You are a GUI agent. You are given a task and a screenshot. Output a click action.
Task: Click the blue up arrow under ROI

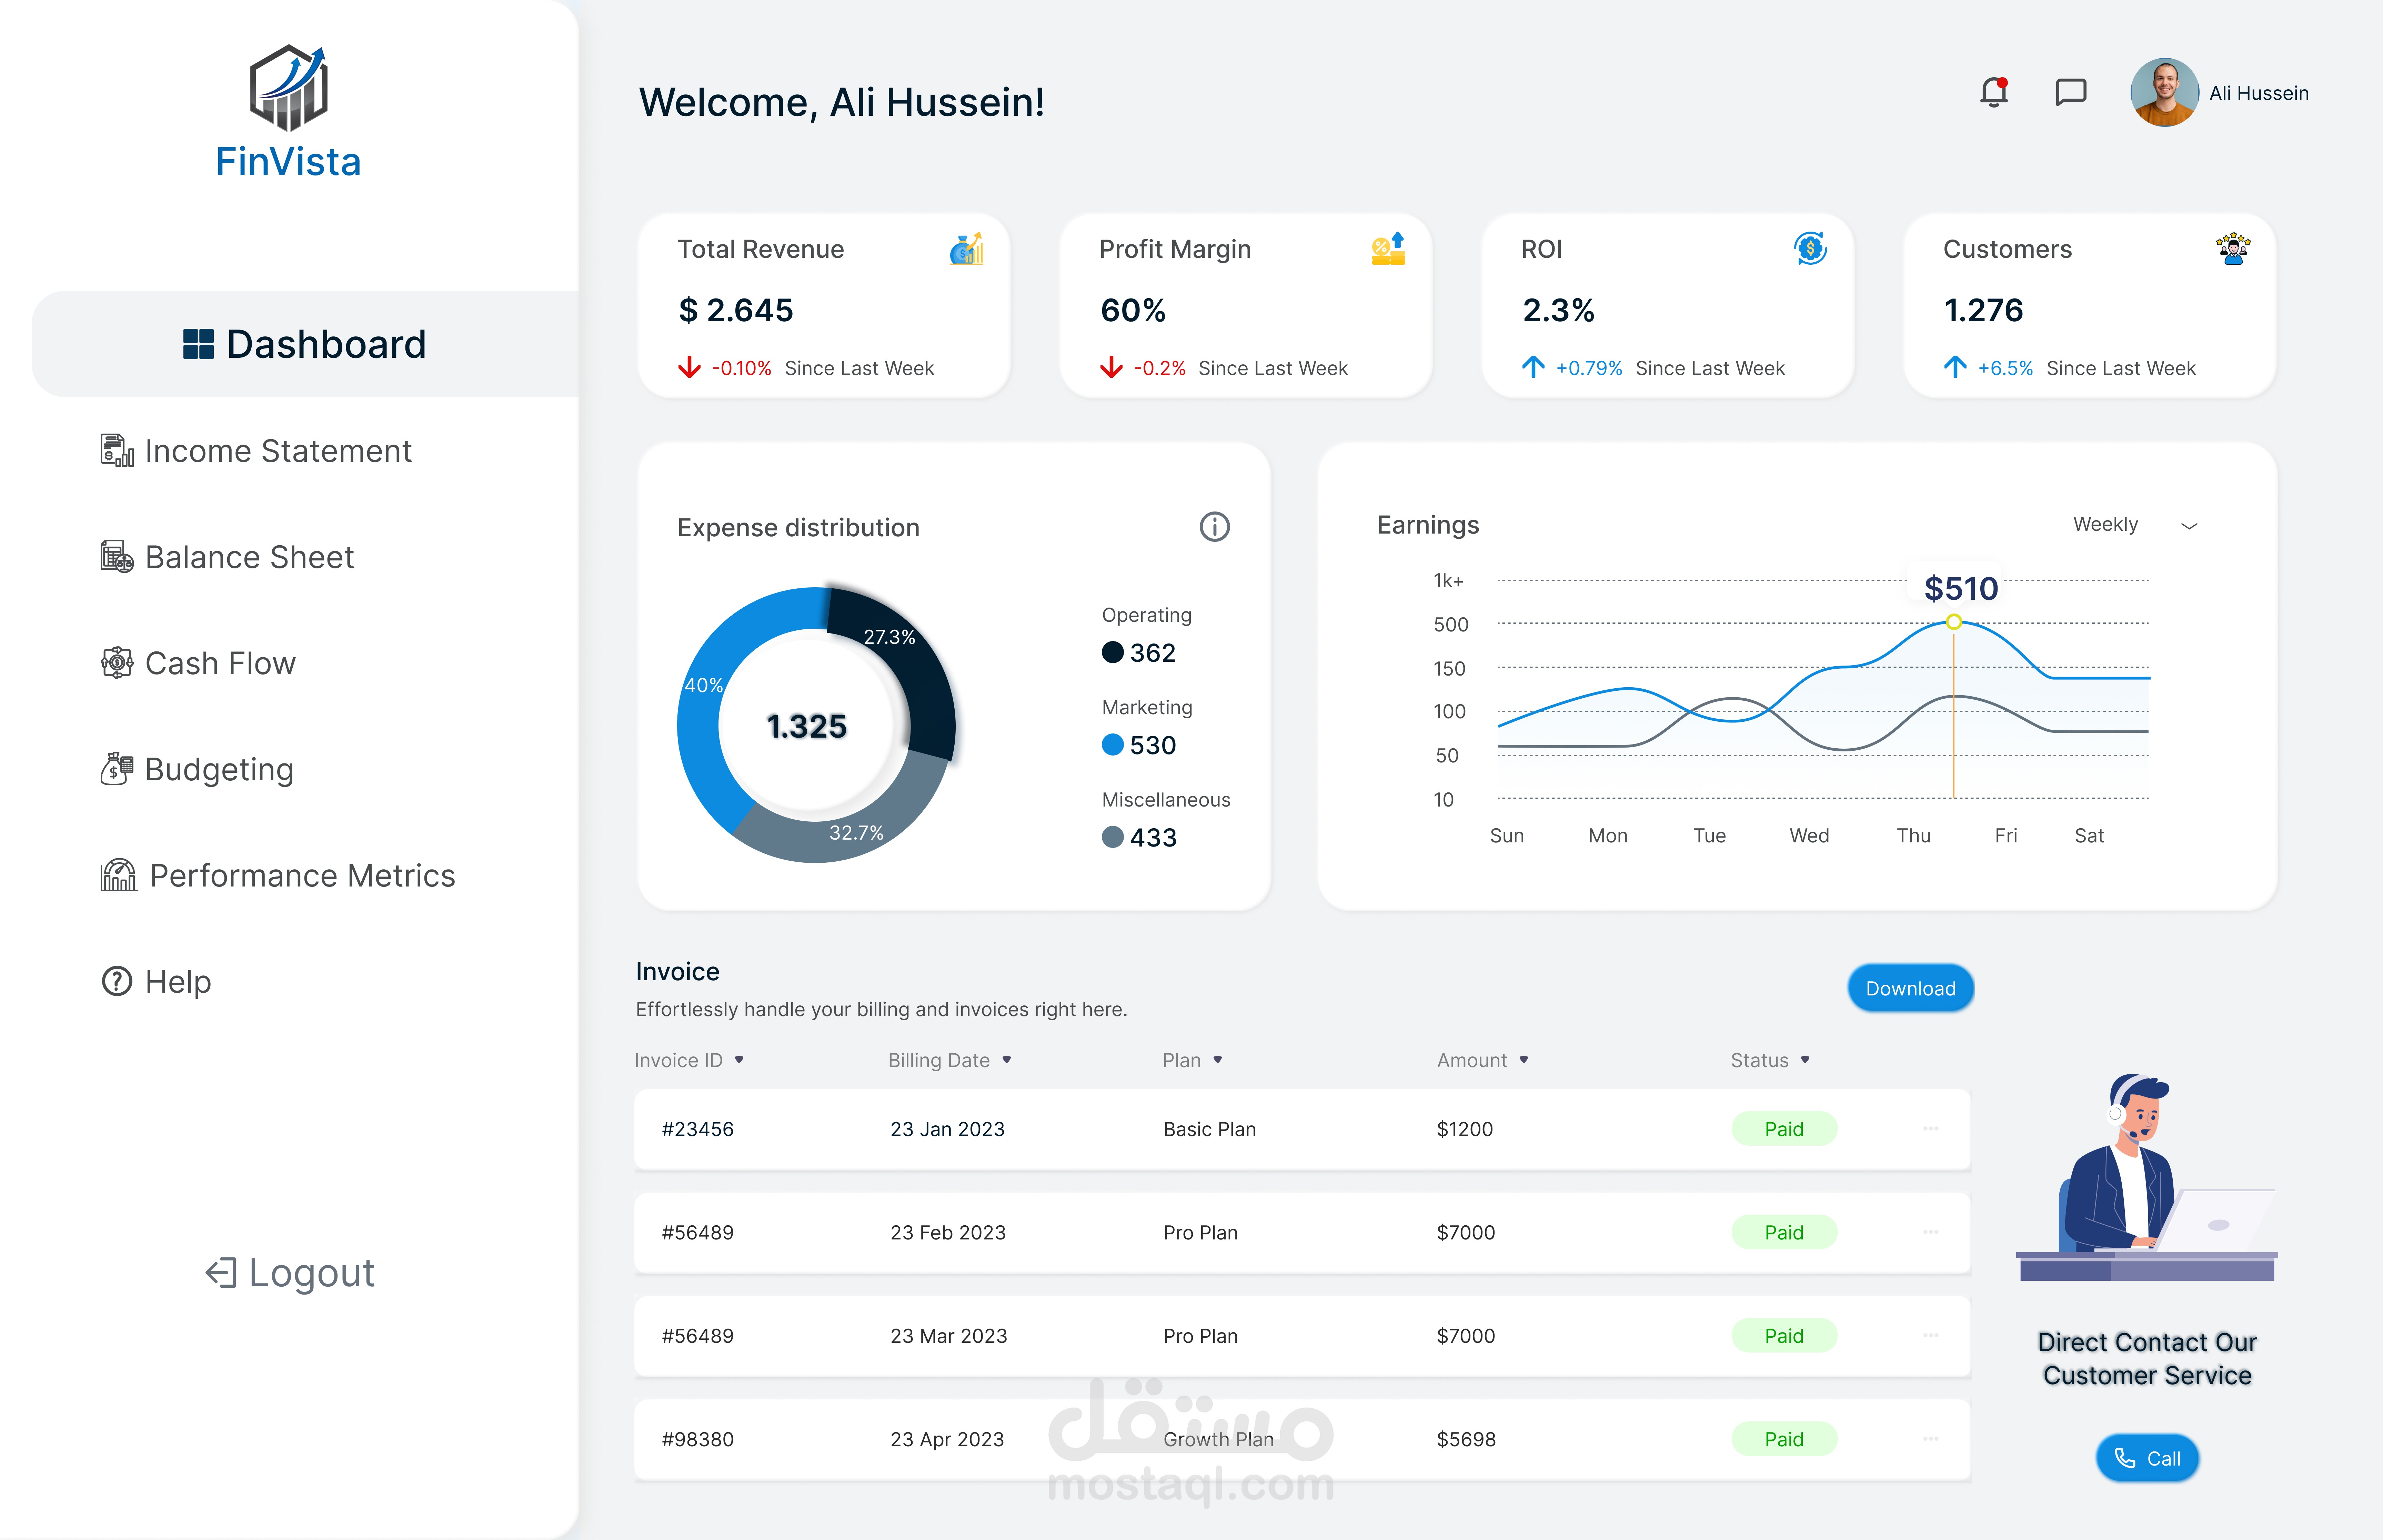point(1533,367)
